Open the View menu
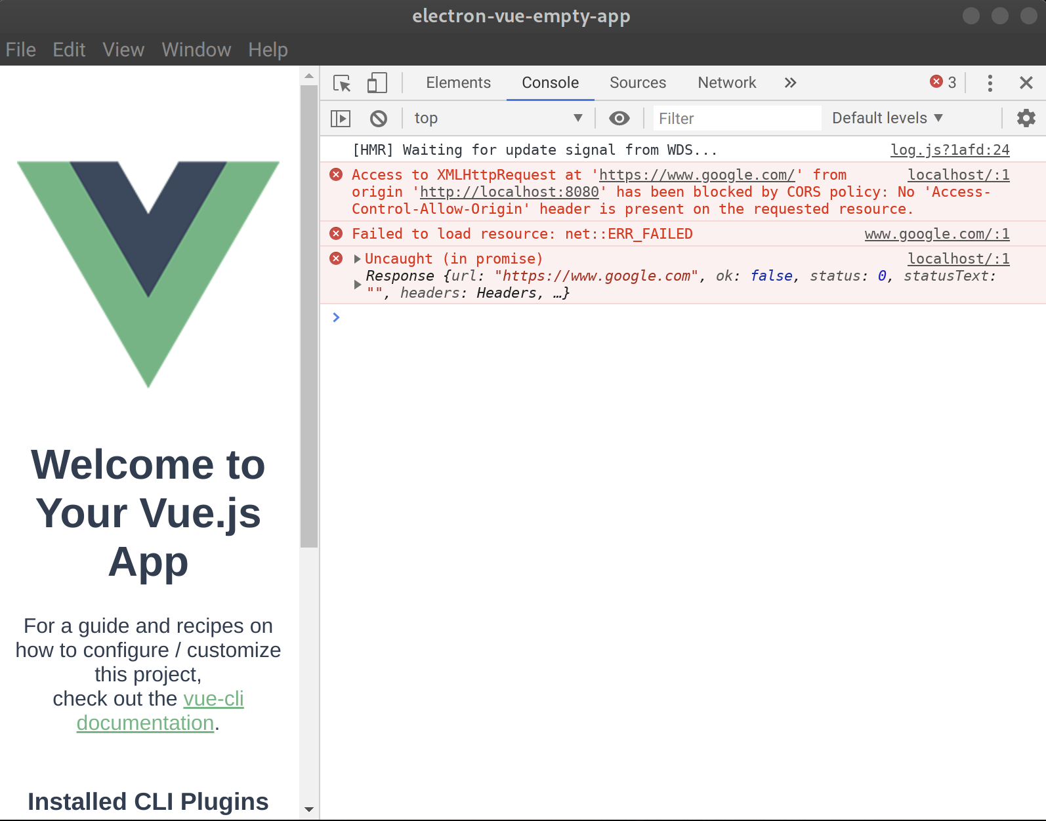The height and width of the screenshot is (821, 1046). click(123, 50)
